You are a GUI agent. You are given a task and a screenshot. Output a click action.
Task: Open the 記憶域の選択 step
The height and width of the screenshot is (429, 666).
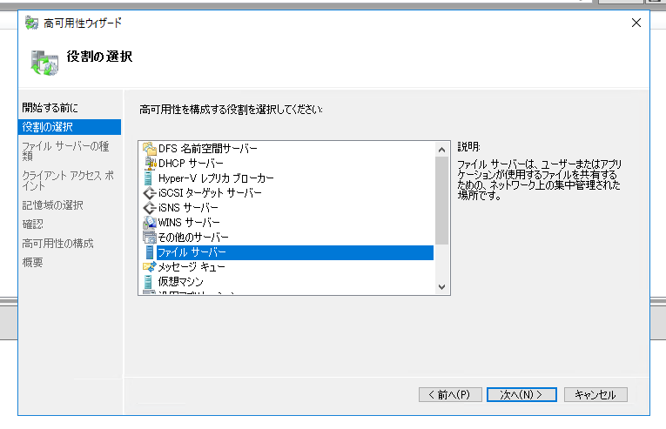click(x=52, y=205)
